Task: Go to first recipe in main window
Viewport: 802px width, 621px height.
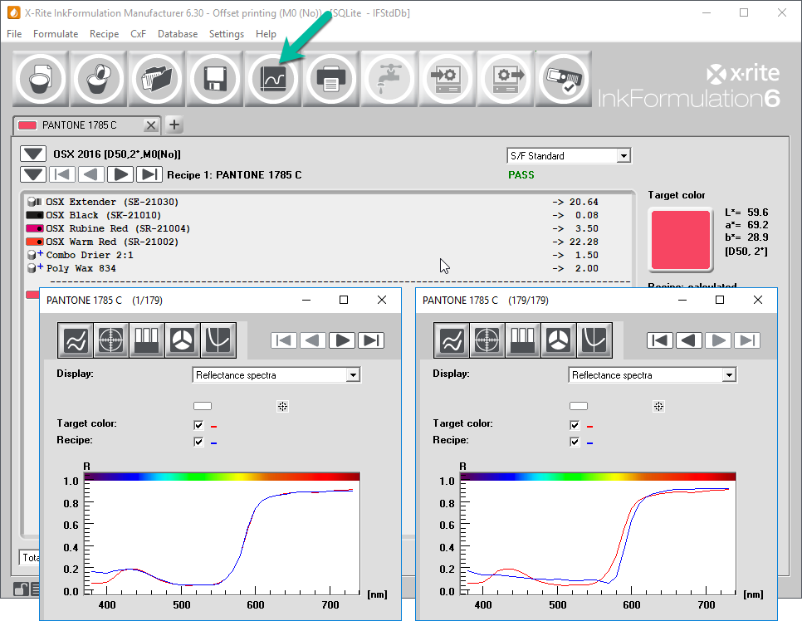Action: point(62,174)
